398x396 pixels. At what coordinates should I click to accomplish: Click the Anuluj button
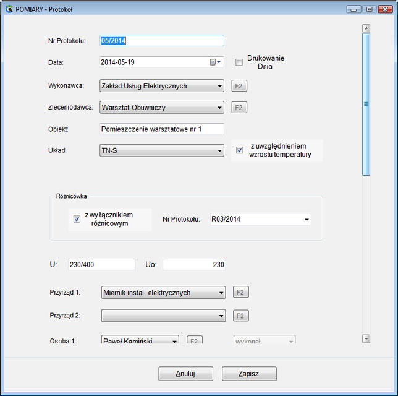tap(185, 373)
